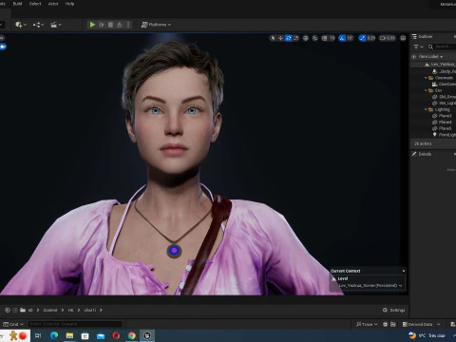The width and height of the screenshot is (456, 342).
Task: Open Google Chrome from taskbar
Action: pos(131,335)
